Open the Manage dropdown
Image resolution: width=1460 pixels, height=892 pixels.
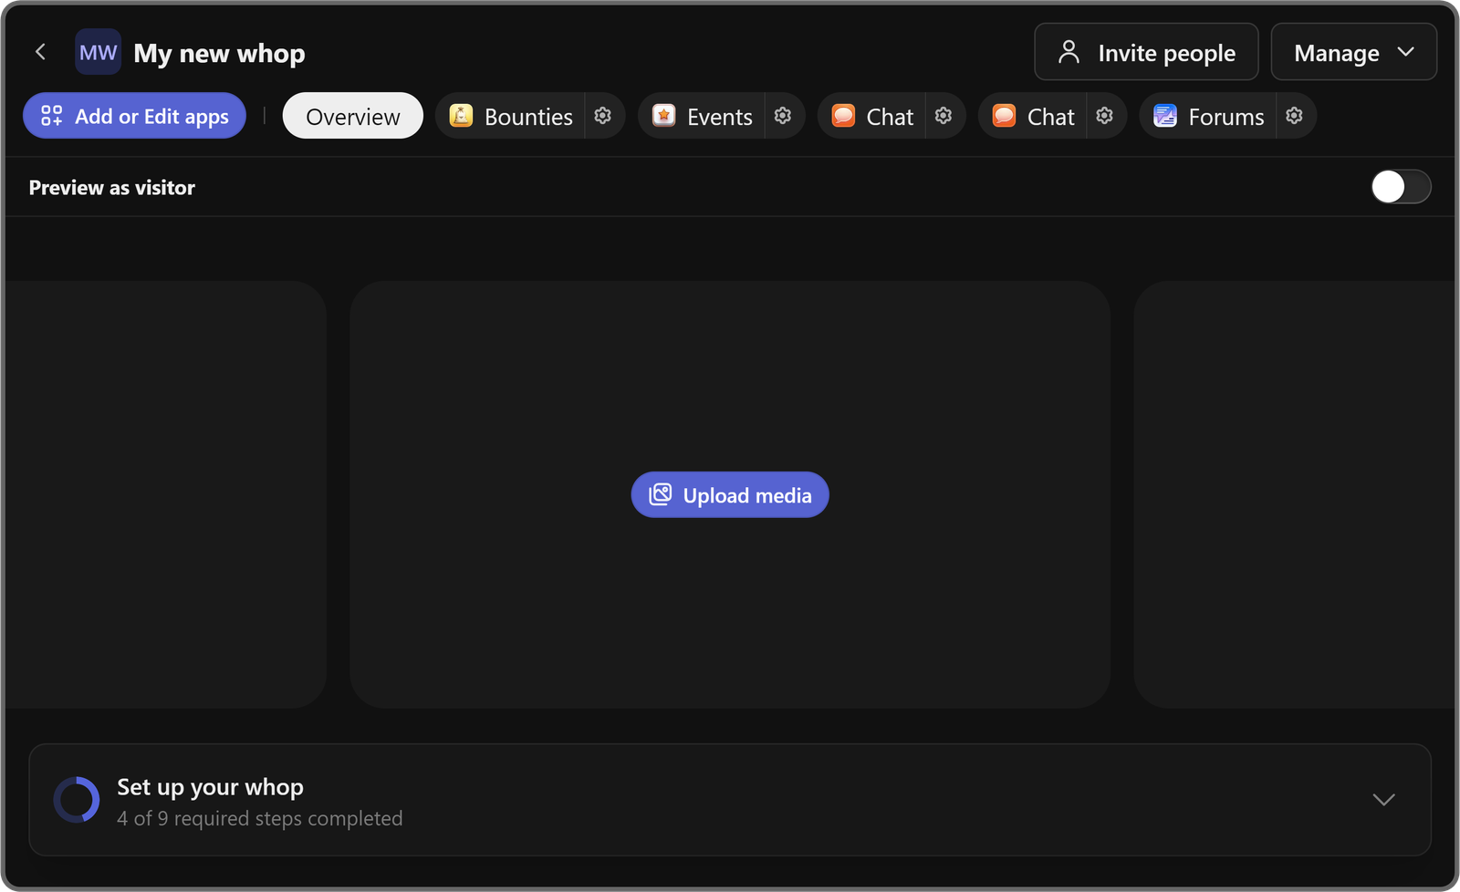click(x=1353, y=52)
